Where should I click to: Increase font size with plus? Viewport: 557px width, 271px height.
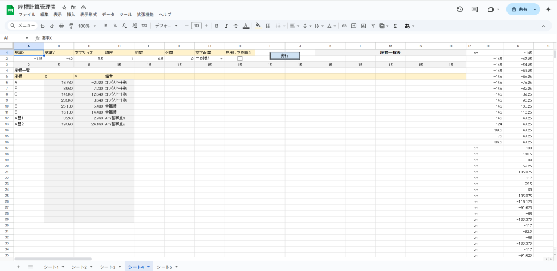tap(206, 26)
